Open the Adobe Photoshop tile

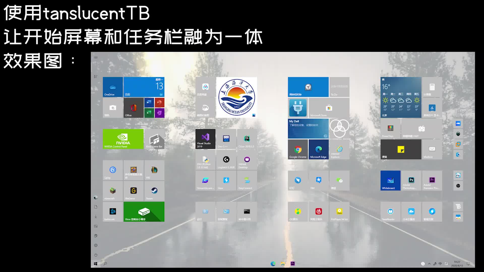411,181
